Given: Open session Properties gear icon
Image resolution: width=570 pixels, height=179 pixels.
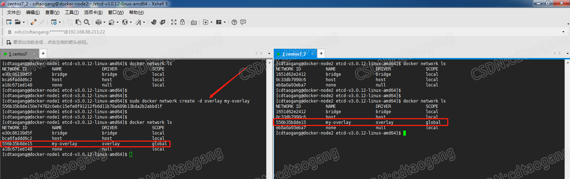Looking at the screenshot, I should (x=54, y=22).
